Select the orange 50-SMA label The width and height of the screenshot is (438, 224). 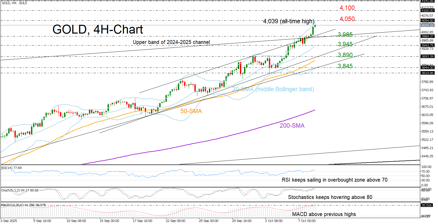point(191,111)
